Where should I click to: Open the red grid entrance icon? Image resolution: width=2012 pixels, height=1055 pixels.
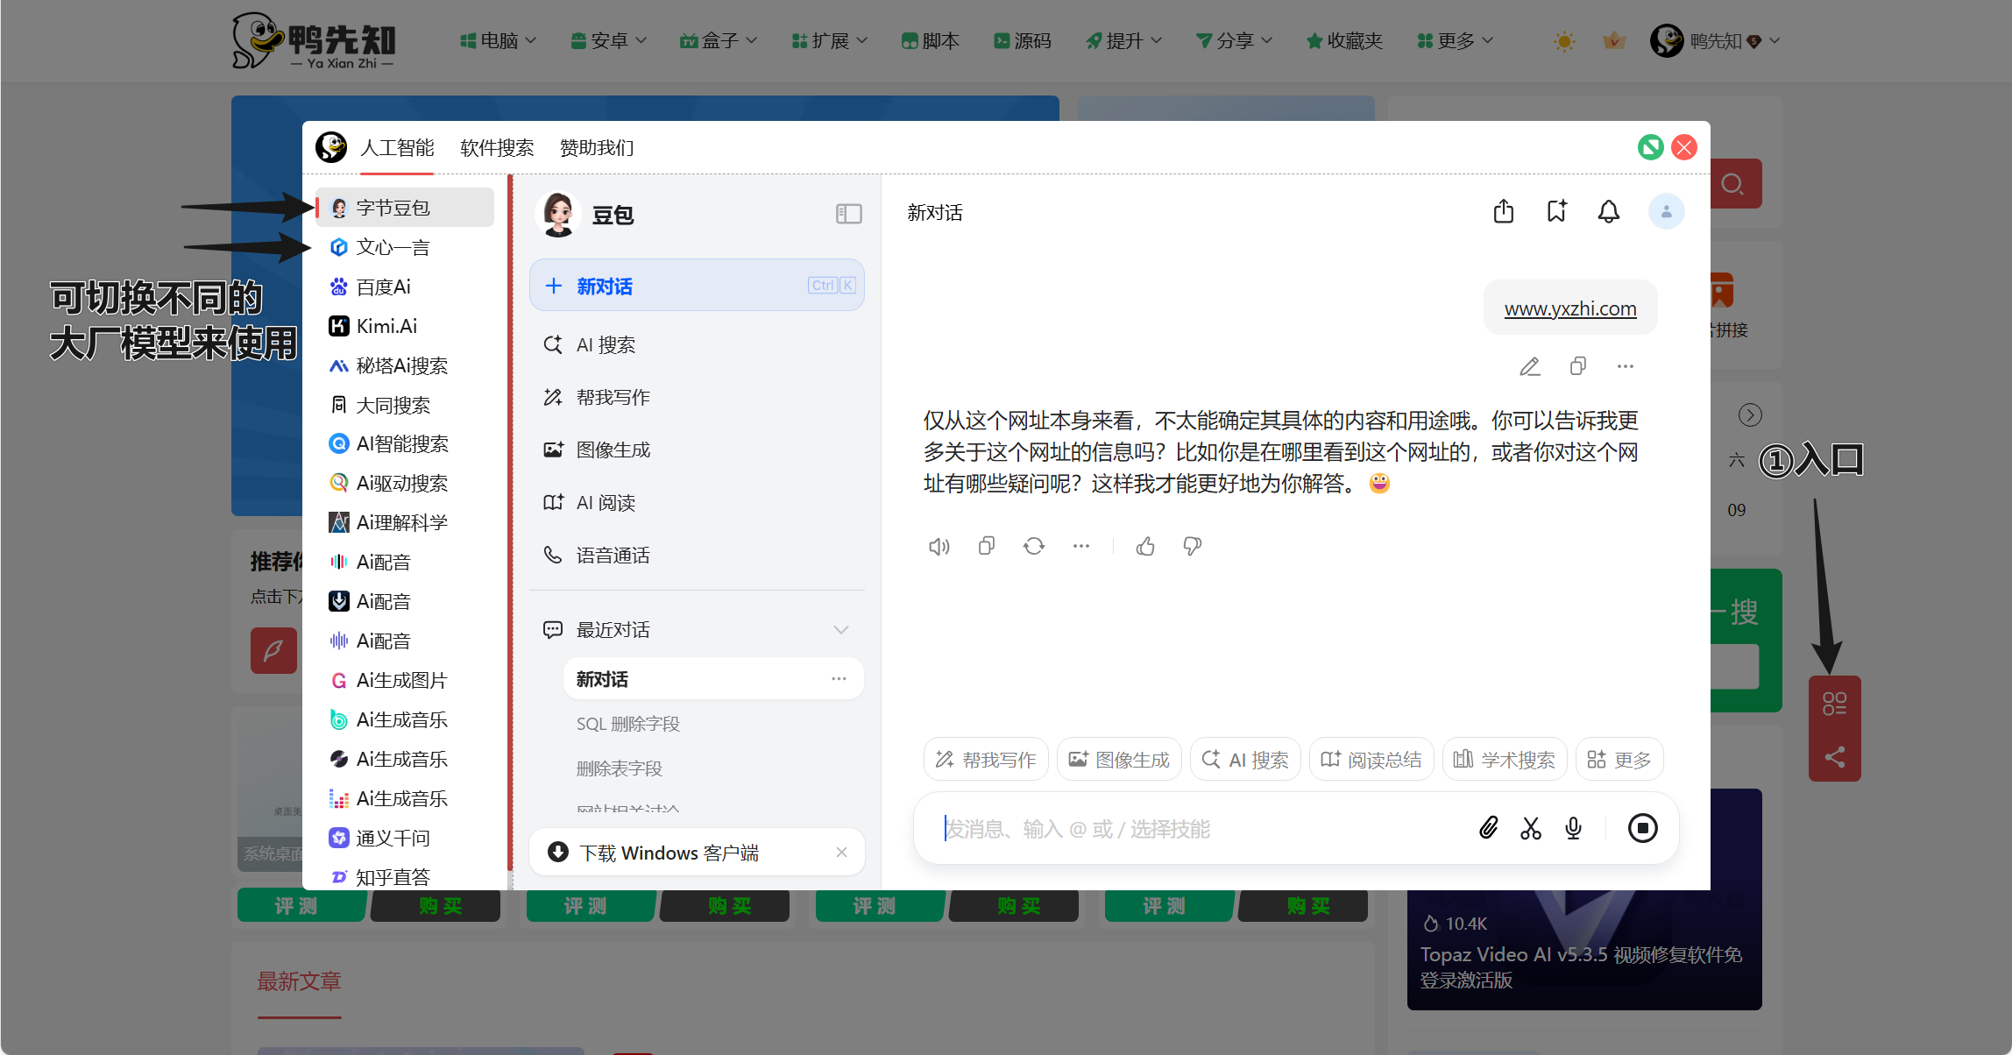pyautogui.click(x=1835, y=703)
